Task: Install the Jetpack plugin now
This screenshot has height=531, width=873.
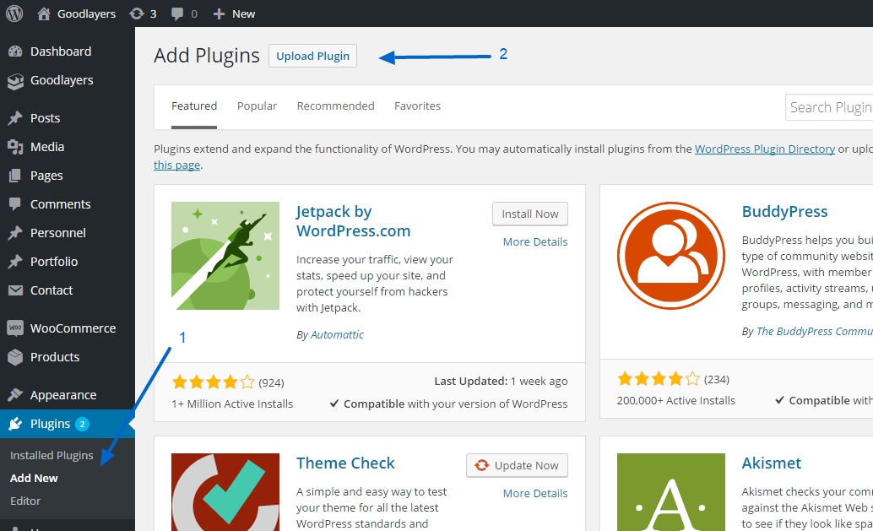Action: tap(529, 214)
